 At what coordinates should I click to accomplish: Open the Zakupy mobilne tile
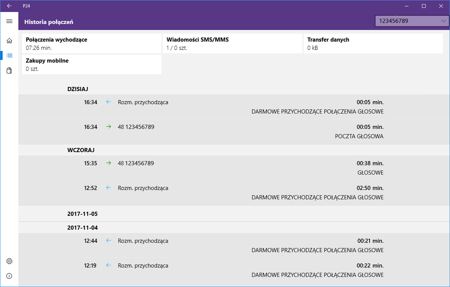click(x=92, y=64)
